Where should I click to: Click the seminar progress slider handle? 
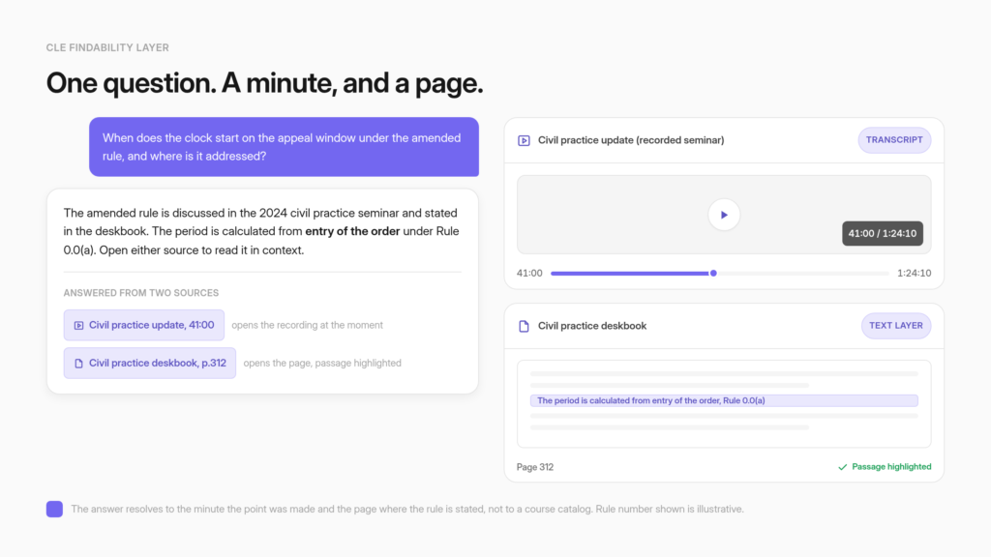pos(713,274)
